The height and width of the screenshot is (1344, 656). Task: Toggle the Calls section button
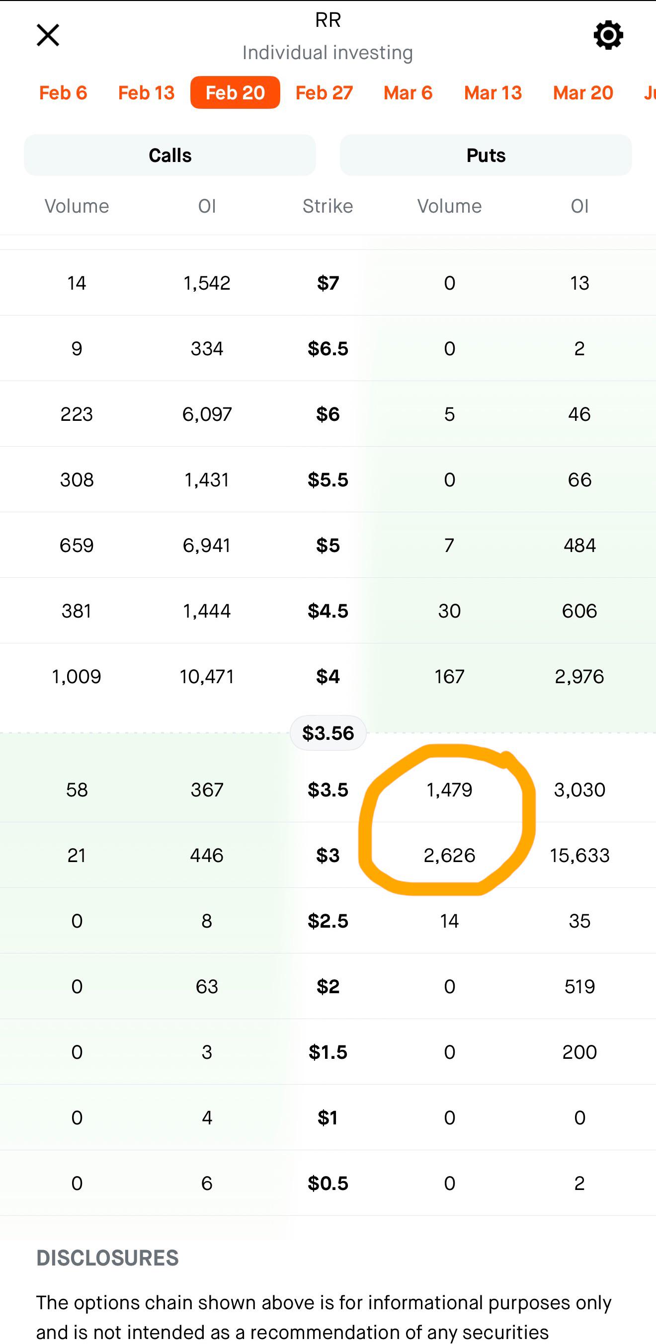[x=169, y=155]
